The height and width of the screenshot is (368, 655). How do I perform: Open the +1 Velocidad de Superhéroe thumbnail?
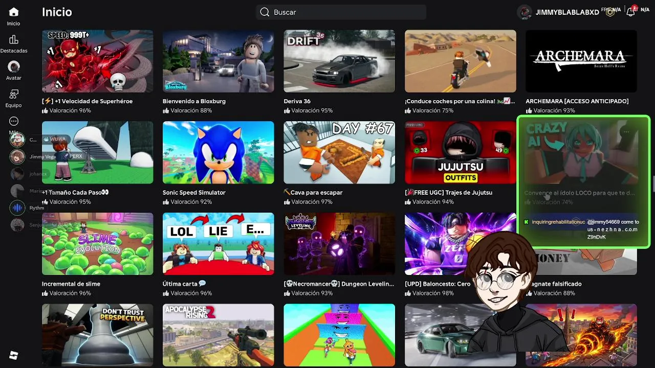[97, 61]
